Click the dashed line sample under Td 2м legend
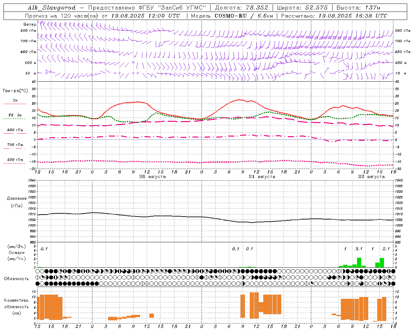Image resolution: width=412 pixels, height=329 pixels. pos(15,119)
